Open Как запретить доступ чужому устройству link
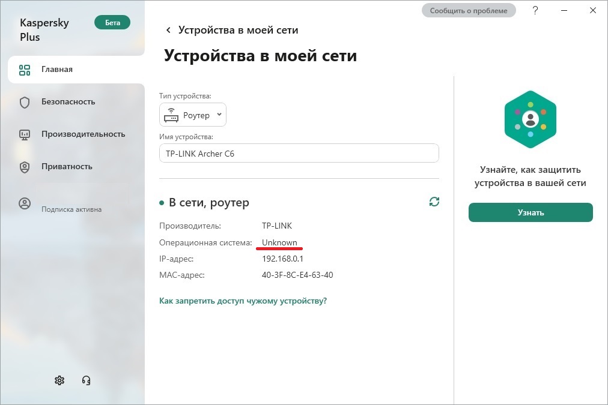The image size is (608, 405). (243, 301)
